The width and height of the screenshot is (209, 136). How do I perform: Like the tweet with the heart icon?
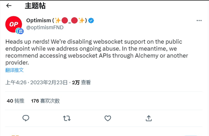point(108,118)
